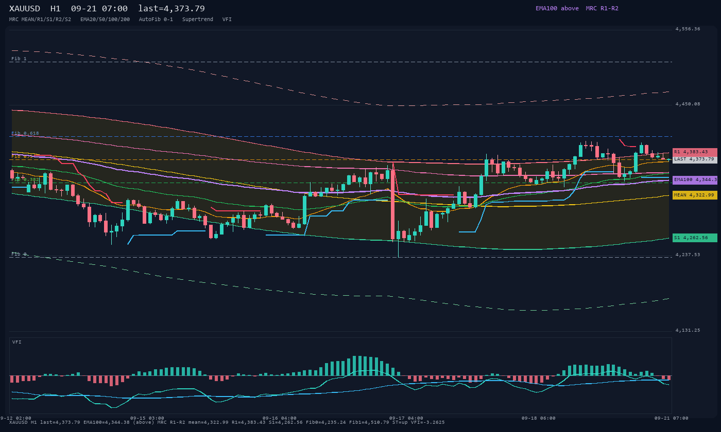Select the H1 timeframe label in the title

[56, 9]
